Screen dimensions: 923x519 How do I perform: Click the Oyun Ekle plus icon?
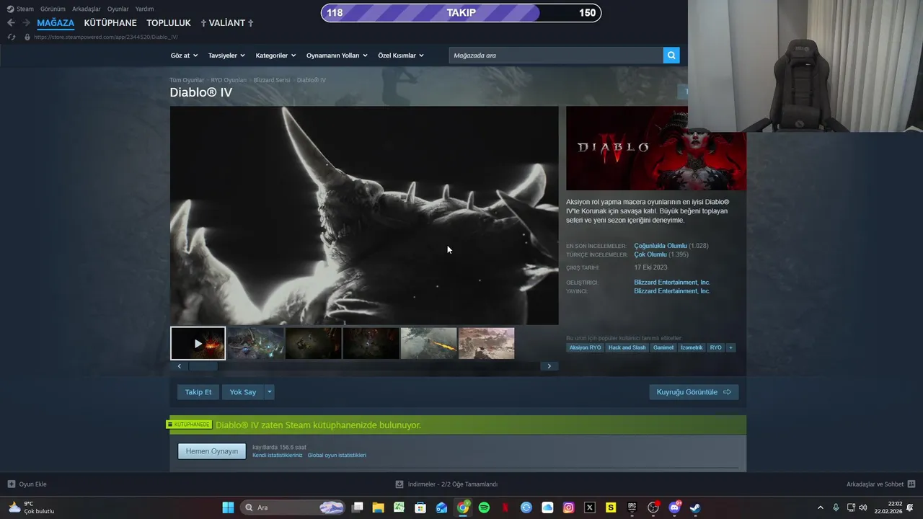tap(12, 484)
